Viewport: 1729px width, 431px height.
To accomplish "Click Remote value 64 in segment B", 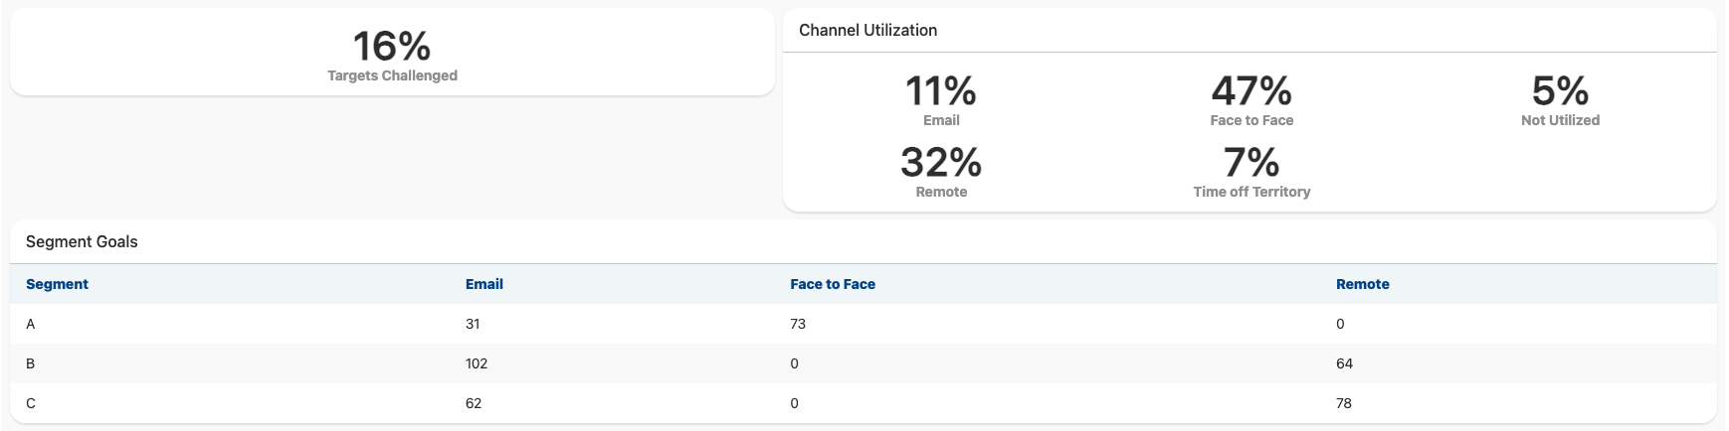I will [x=1344, y=363].
